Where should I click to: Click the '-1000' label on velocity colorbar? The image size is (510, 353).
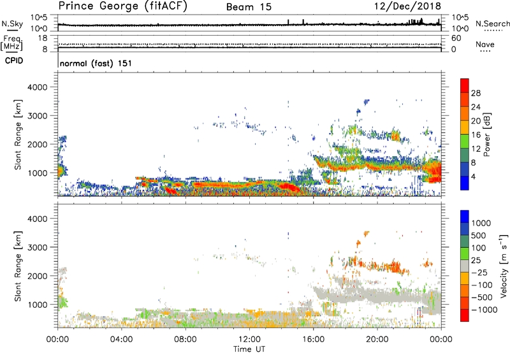tap(484, 310)
